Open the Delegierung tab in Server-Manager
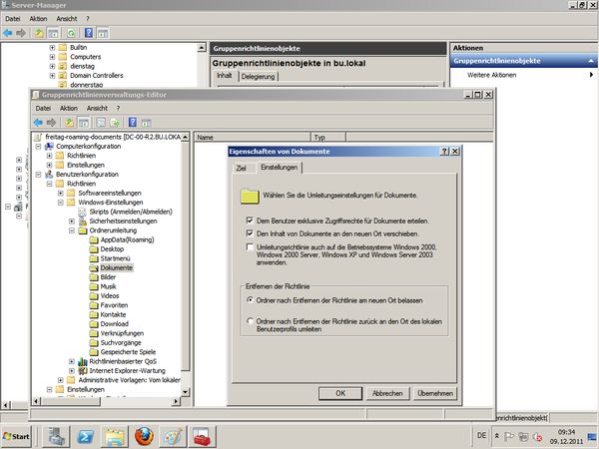599x449 pixels. point(258,77)
